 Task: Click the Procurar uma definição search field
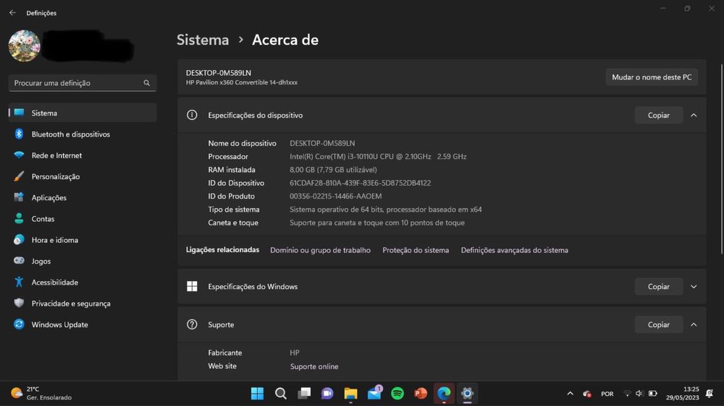(x=83, y=83)
